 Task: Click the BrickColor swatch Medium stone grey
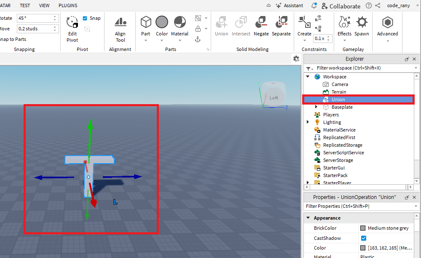click(x=363, y=228)
